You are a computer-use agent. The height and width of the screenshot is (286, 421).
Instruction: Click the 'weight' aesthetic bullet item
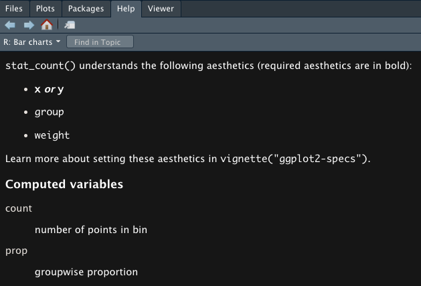52,135
